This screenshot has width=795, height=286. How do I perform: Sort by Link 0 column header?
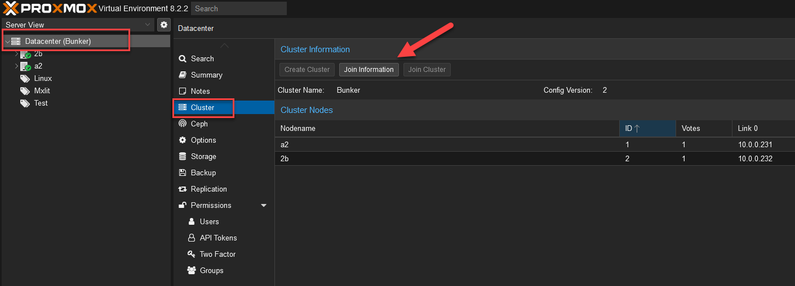pyautogui.click(x=763, y=128)
